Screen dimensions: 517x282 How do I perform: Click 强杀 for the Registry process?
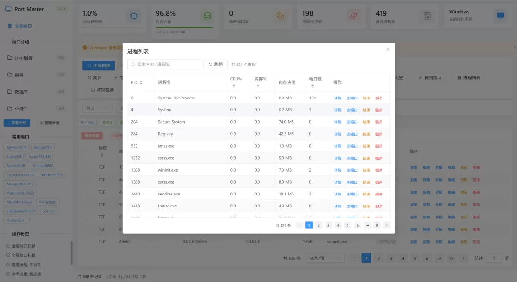pyautogui.click(x=379, y=134)
